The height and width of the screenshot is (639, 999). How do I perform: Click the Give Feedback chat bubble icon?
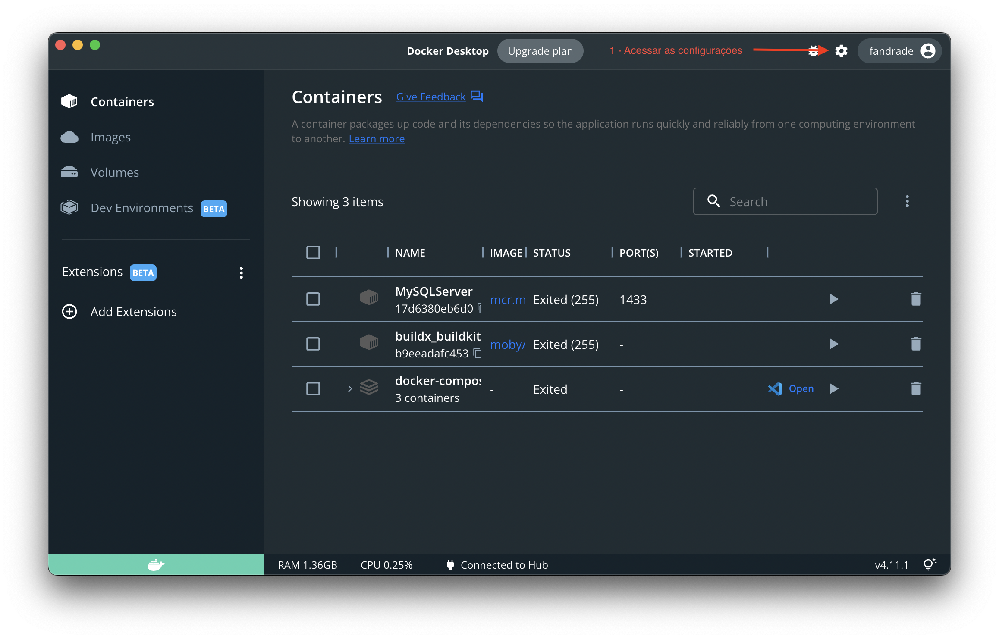pos(476,96)
